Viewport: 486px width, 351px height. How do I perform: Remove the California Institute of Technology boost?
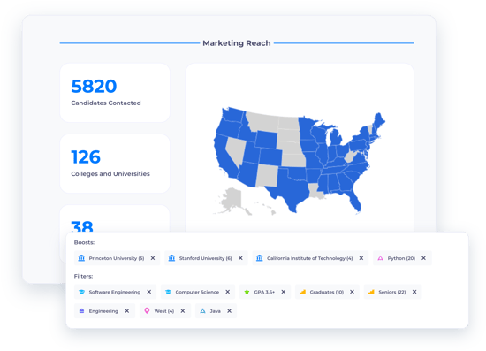point(361,258)
